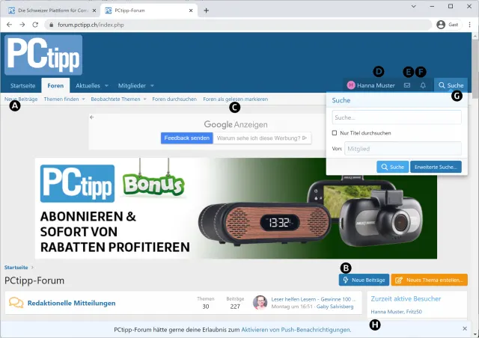Open the Mitglieder nav item
Image resolution: width=479 pixels, height=338 pixels.
click(x=132, y=86)
